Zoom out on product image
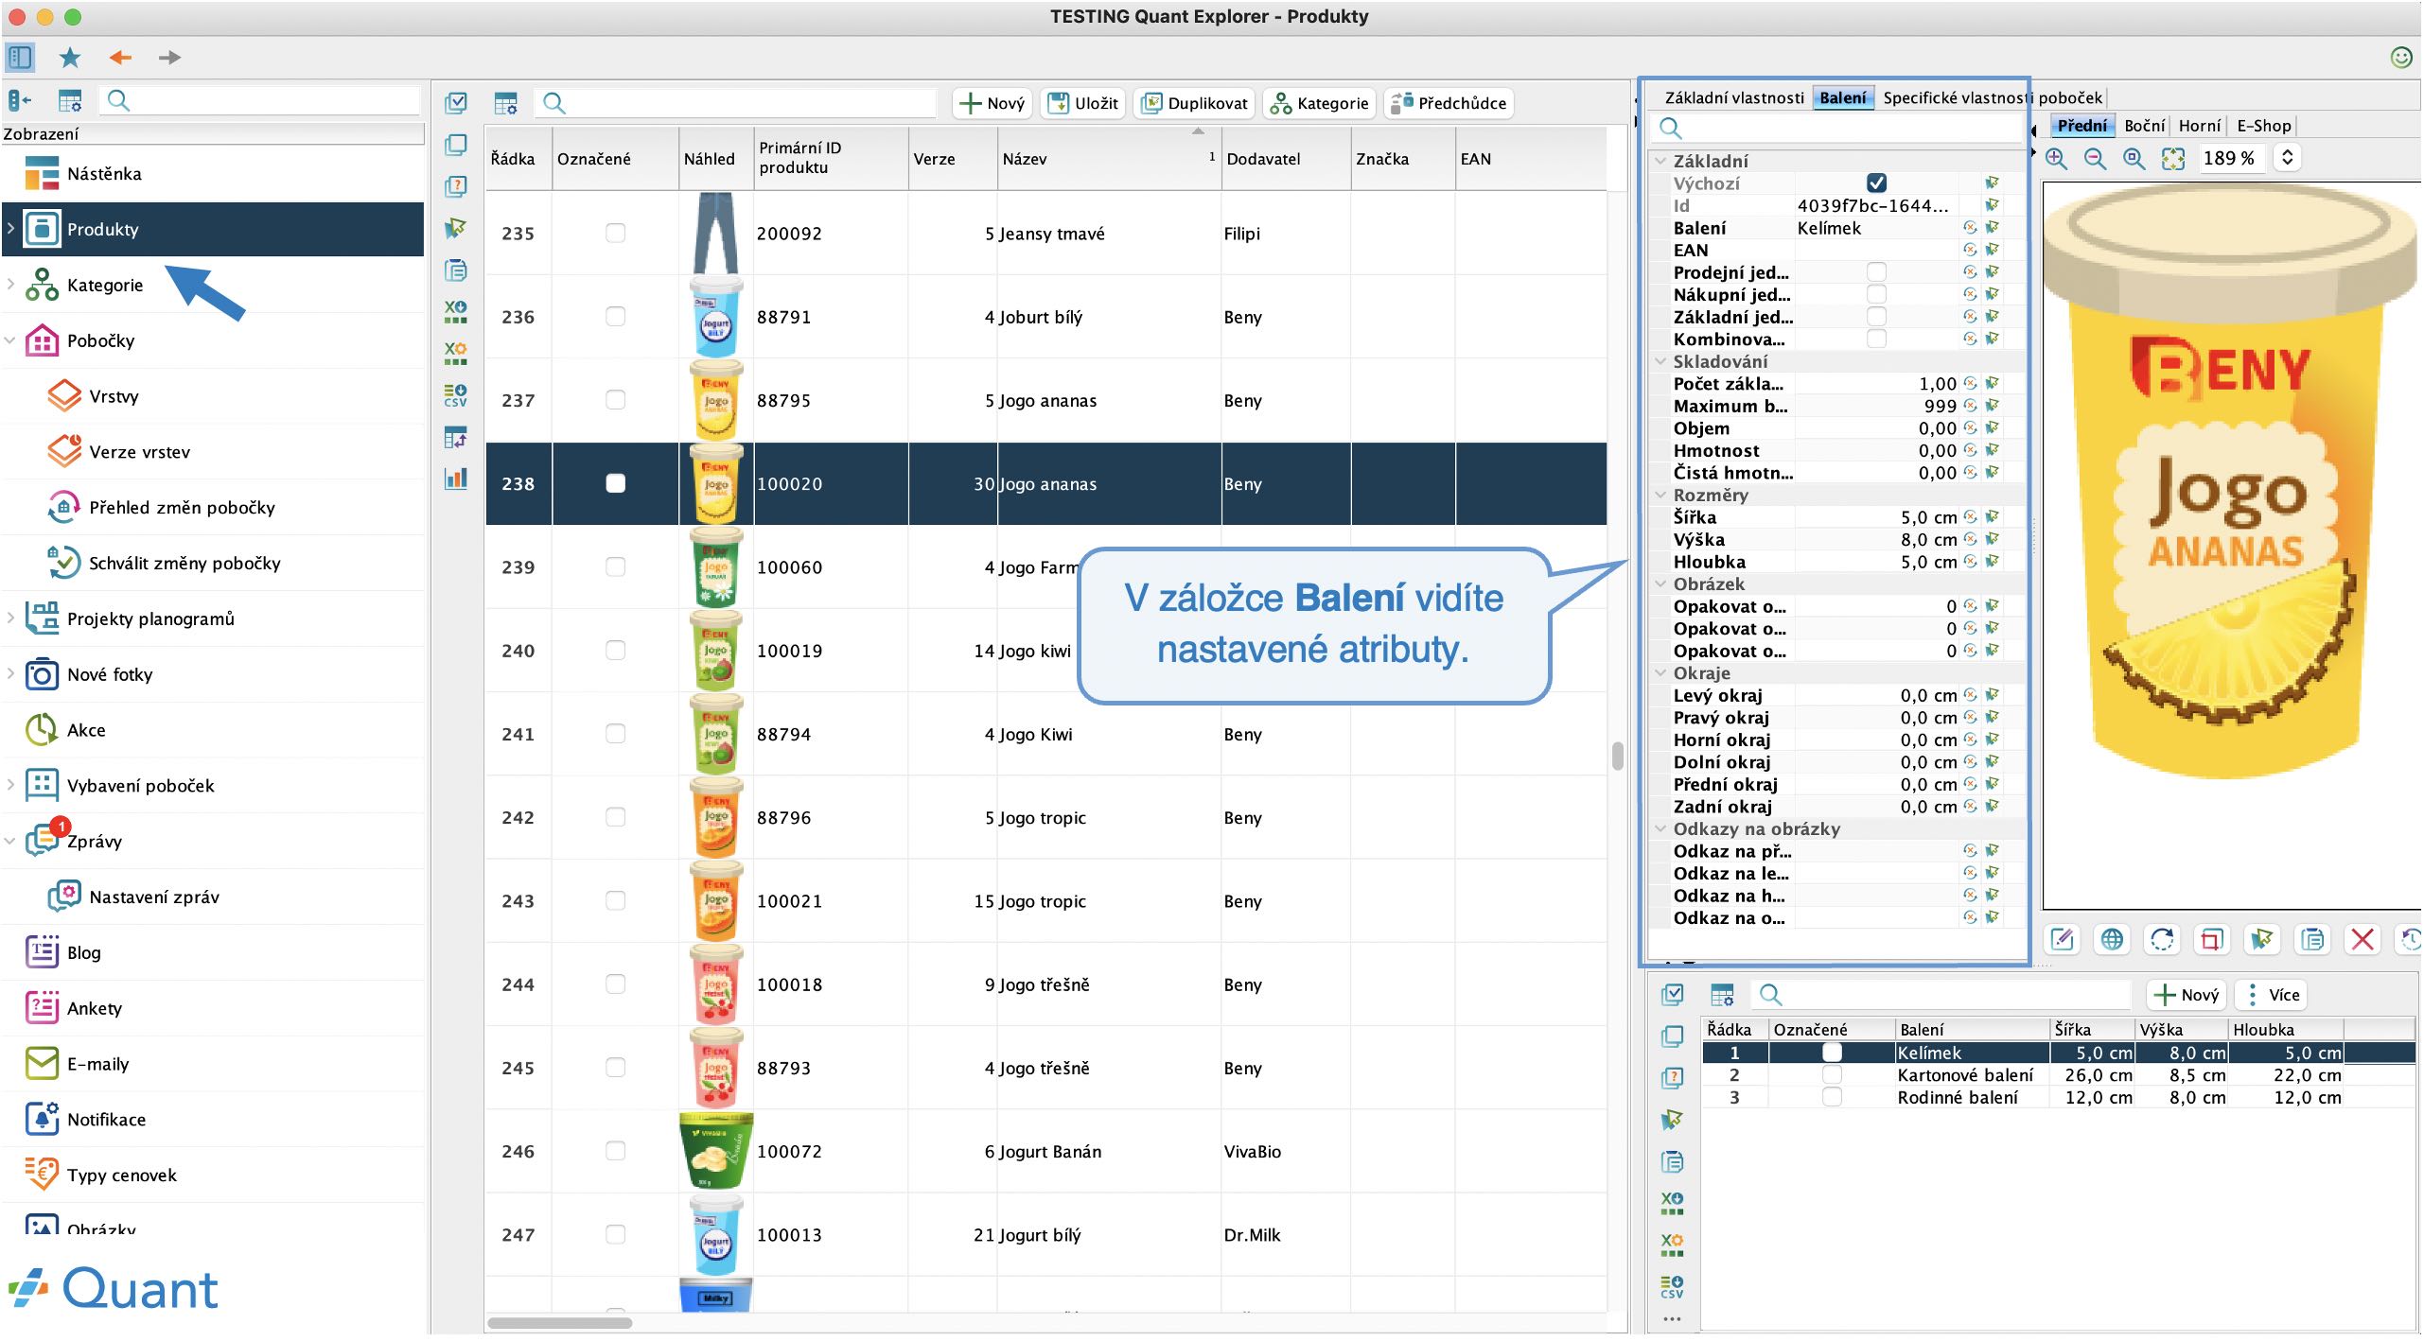 pos(2095,159)
